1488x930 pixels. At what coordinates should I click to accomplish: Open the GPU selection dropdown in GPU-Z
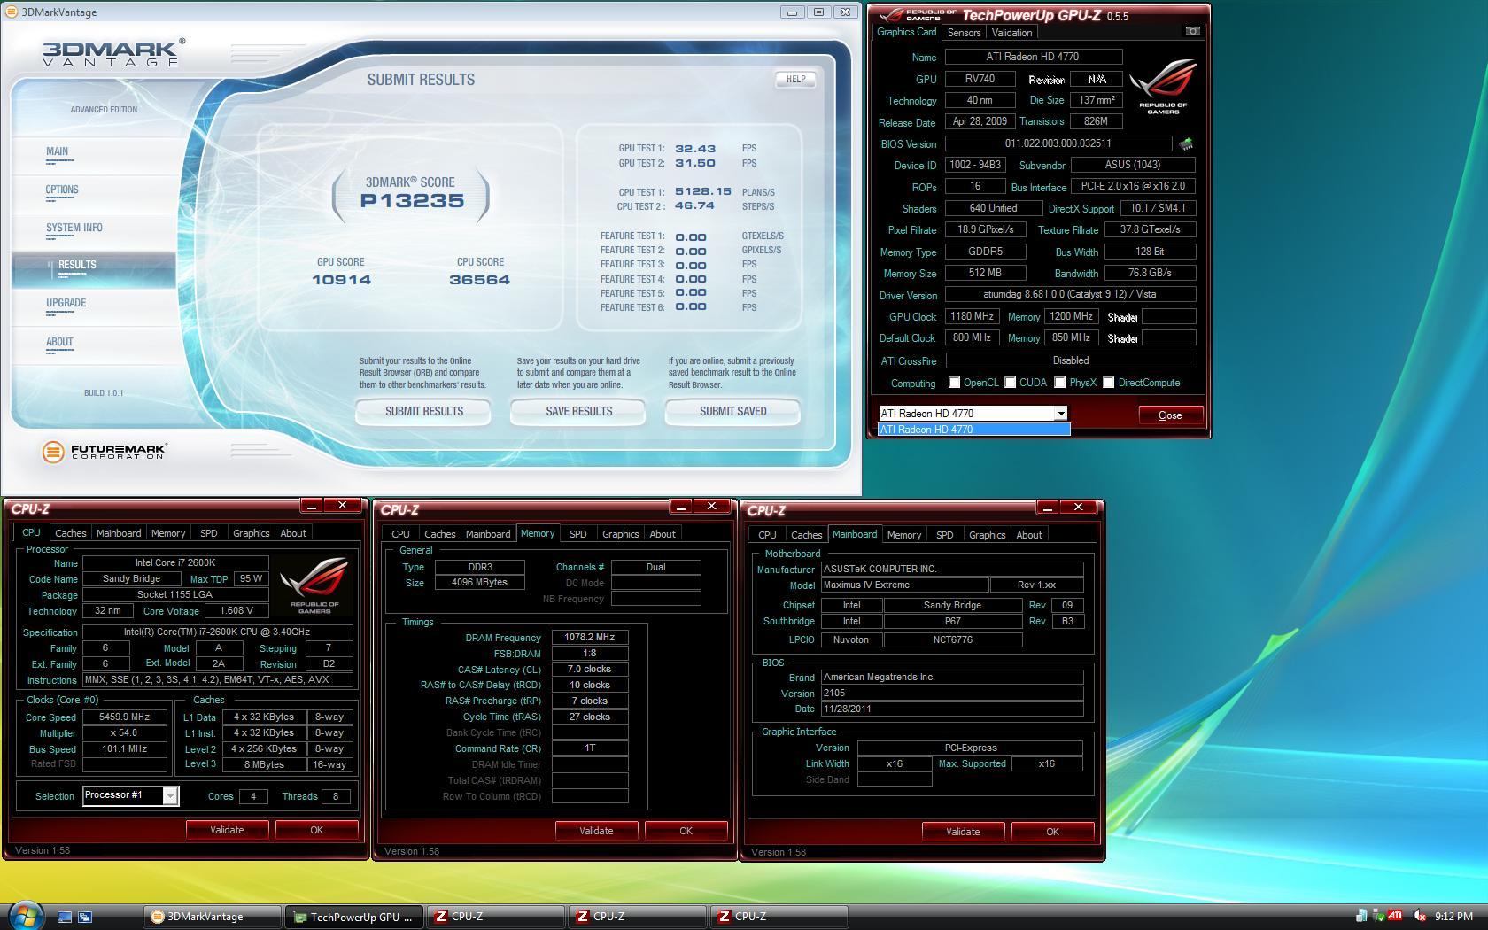(x=1060, y=414)
